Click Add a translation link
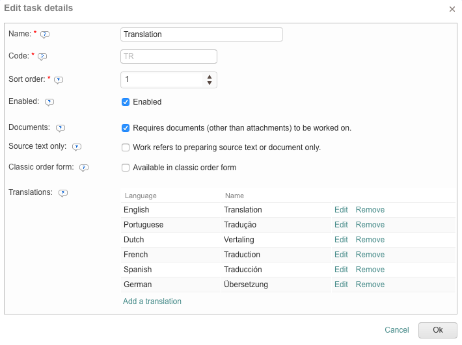The height and width of the screenshot is (345, 462). click(x=152, y=301)
